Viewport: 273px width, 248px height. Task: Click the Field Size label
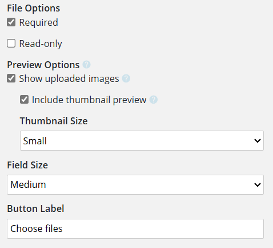[27, 165]
